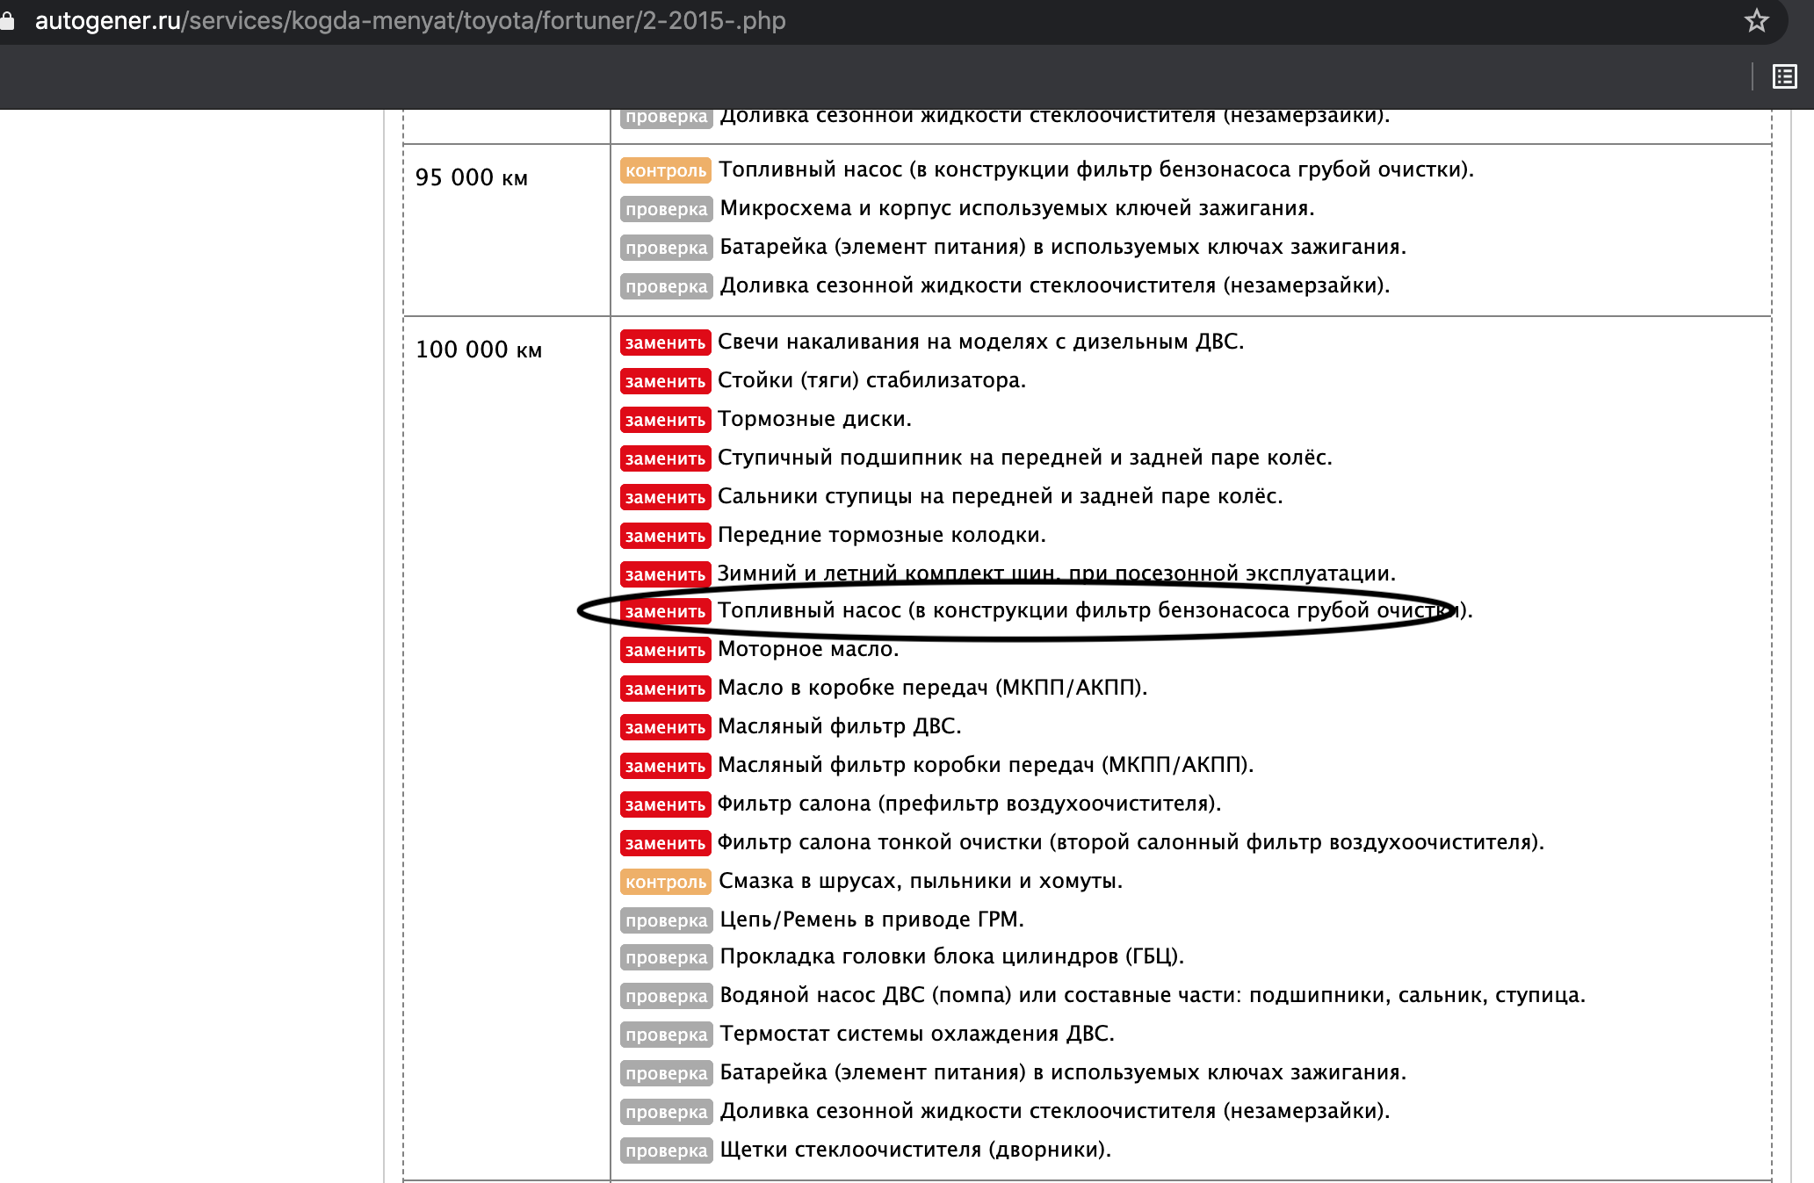Click 'заменить' badge beside Масляный фильтр ДВС
This screenshot has height=1183, width=1814.
tap(665, 727)
